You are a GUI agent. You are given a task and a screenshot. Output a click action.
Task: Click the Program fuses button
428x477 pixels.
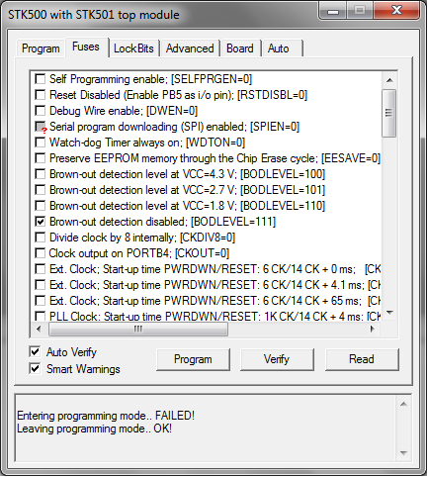[x=193, y=359]
